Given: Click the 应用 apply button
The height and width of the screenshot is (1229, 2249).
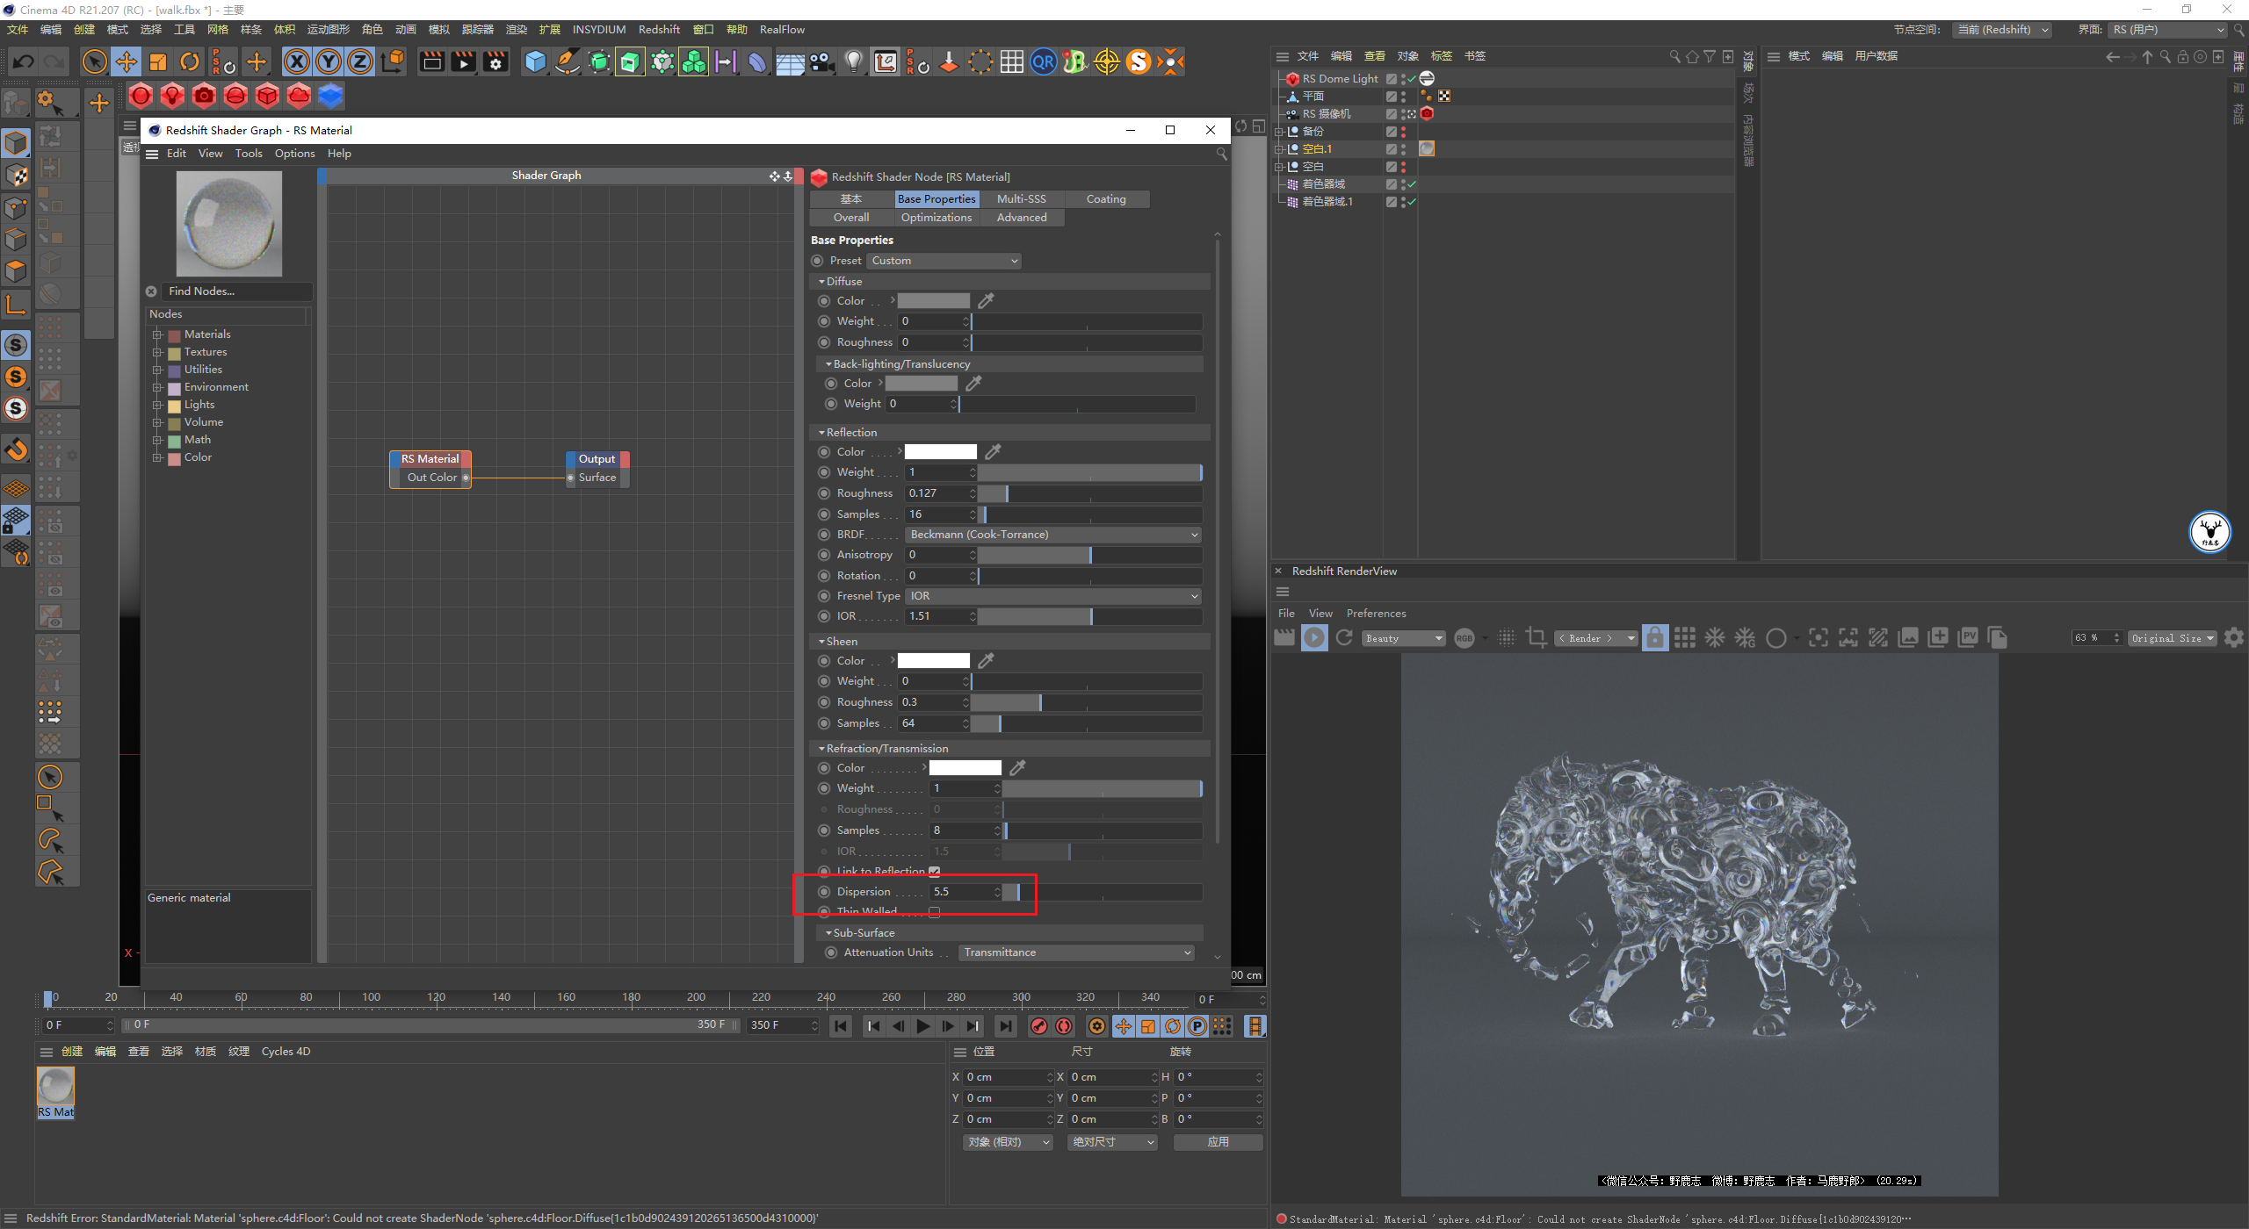Looking at the screenshot, I should pyautogui.click(x=1218, y=1142).
